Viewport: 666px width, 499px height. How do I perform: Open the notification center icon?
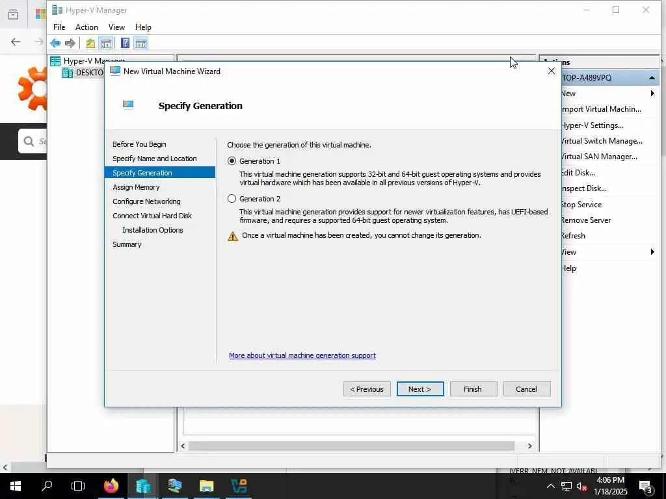tap(646, 486)
